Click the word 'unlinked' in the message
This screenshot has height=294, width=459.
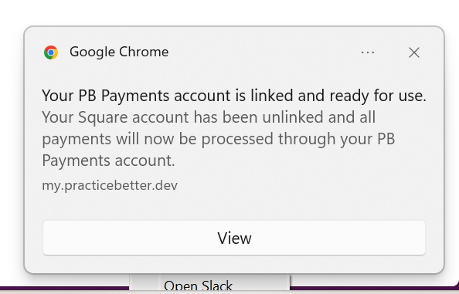pos(293,117)
